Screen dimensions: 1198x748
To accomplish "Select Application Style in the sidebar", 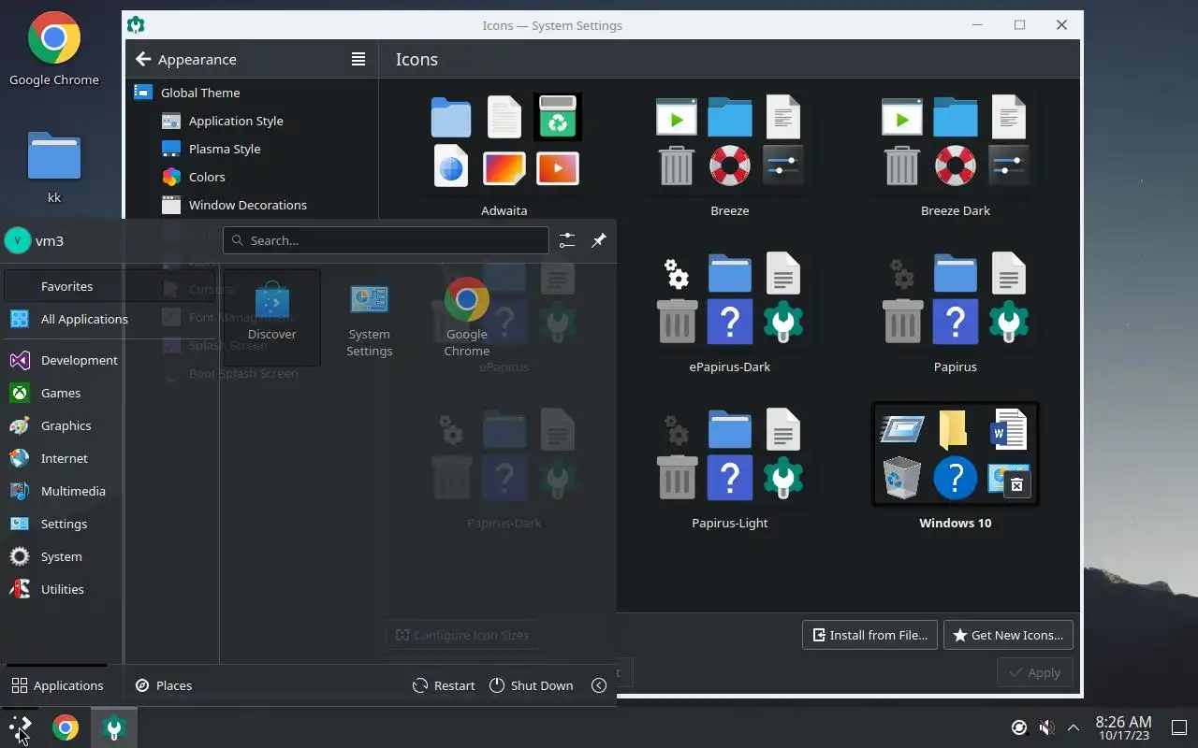I will [251, 121].
